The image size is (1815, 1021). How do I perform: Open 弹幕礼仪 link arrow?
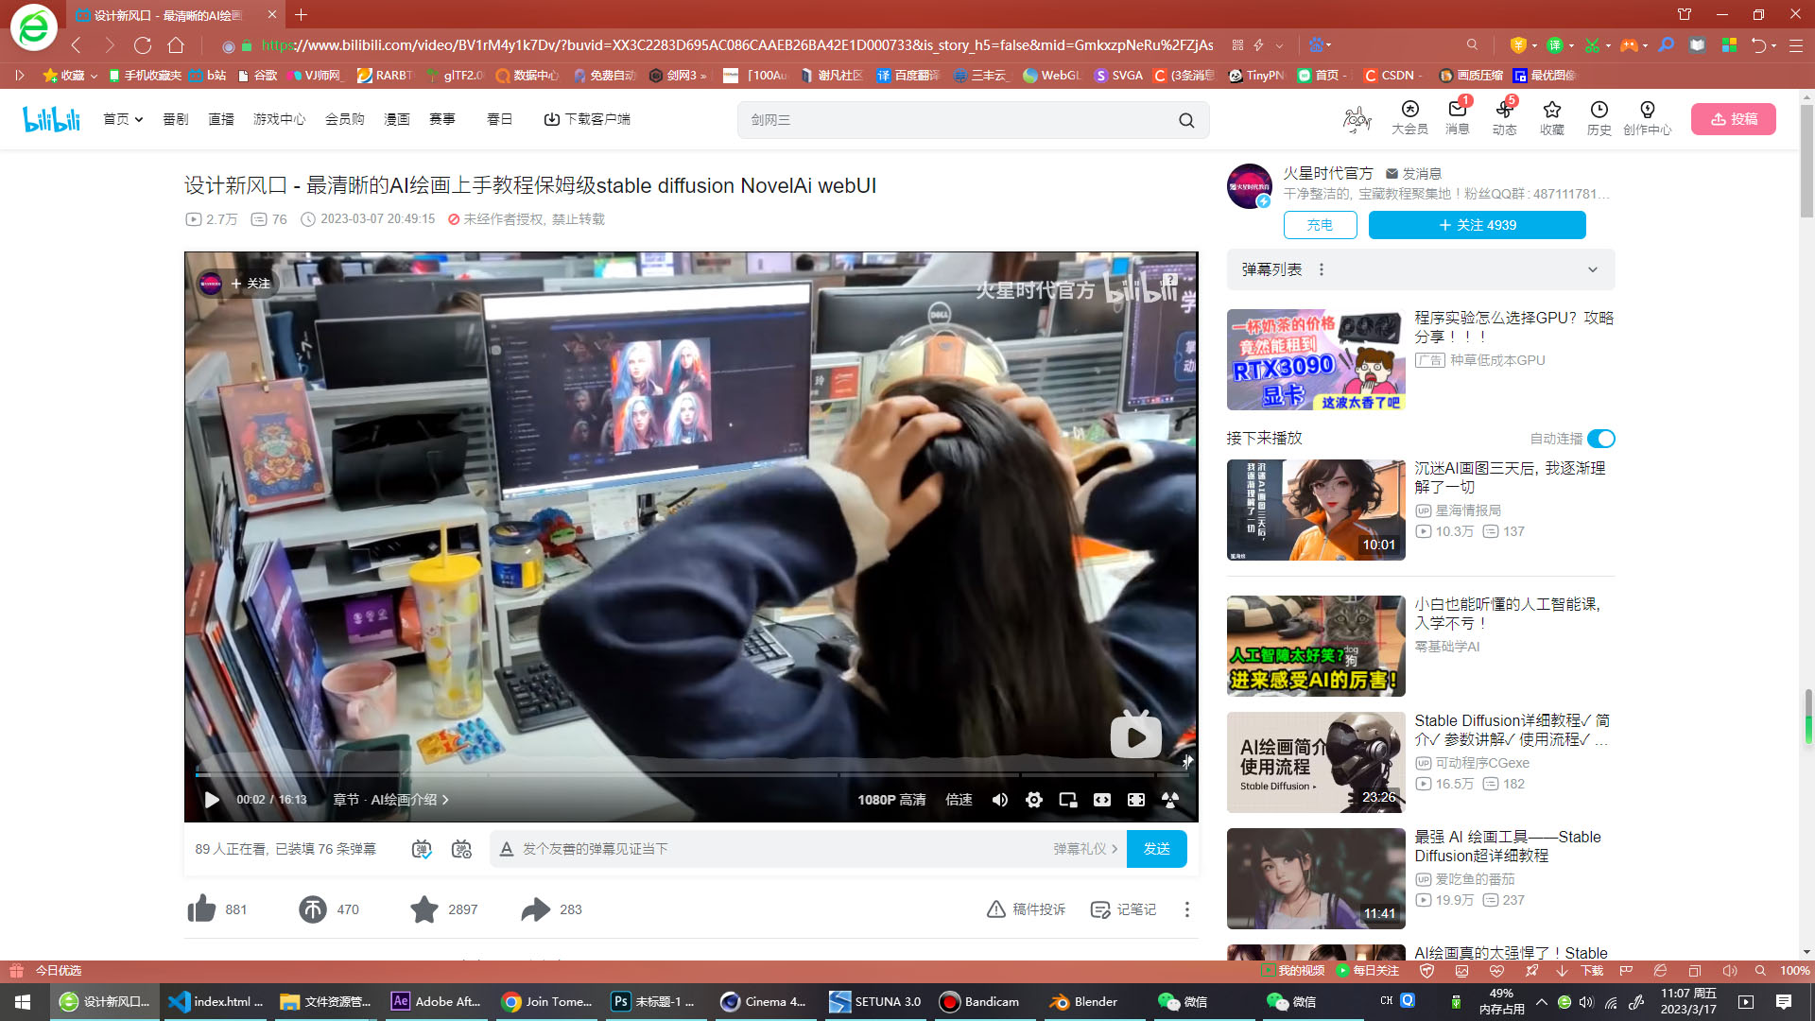tap(1085, 849)
